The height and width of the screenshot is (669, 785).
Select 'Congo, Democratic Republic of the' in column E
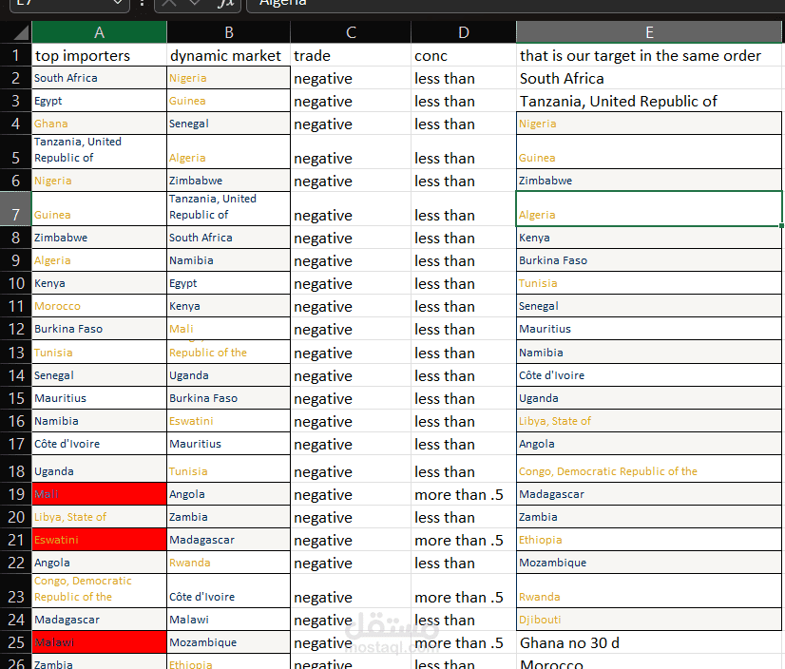tap(649, 469)
